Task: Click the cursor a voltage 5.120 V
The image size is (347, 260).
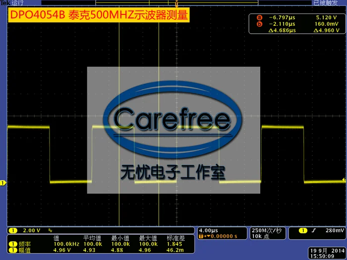Action: pos(326,17)
